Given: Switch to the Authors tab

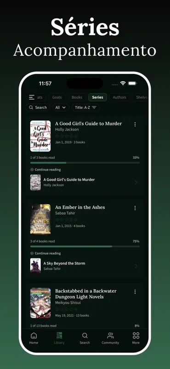Looking at the screenshot, I should [x=119, y=97].
